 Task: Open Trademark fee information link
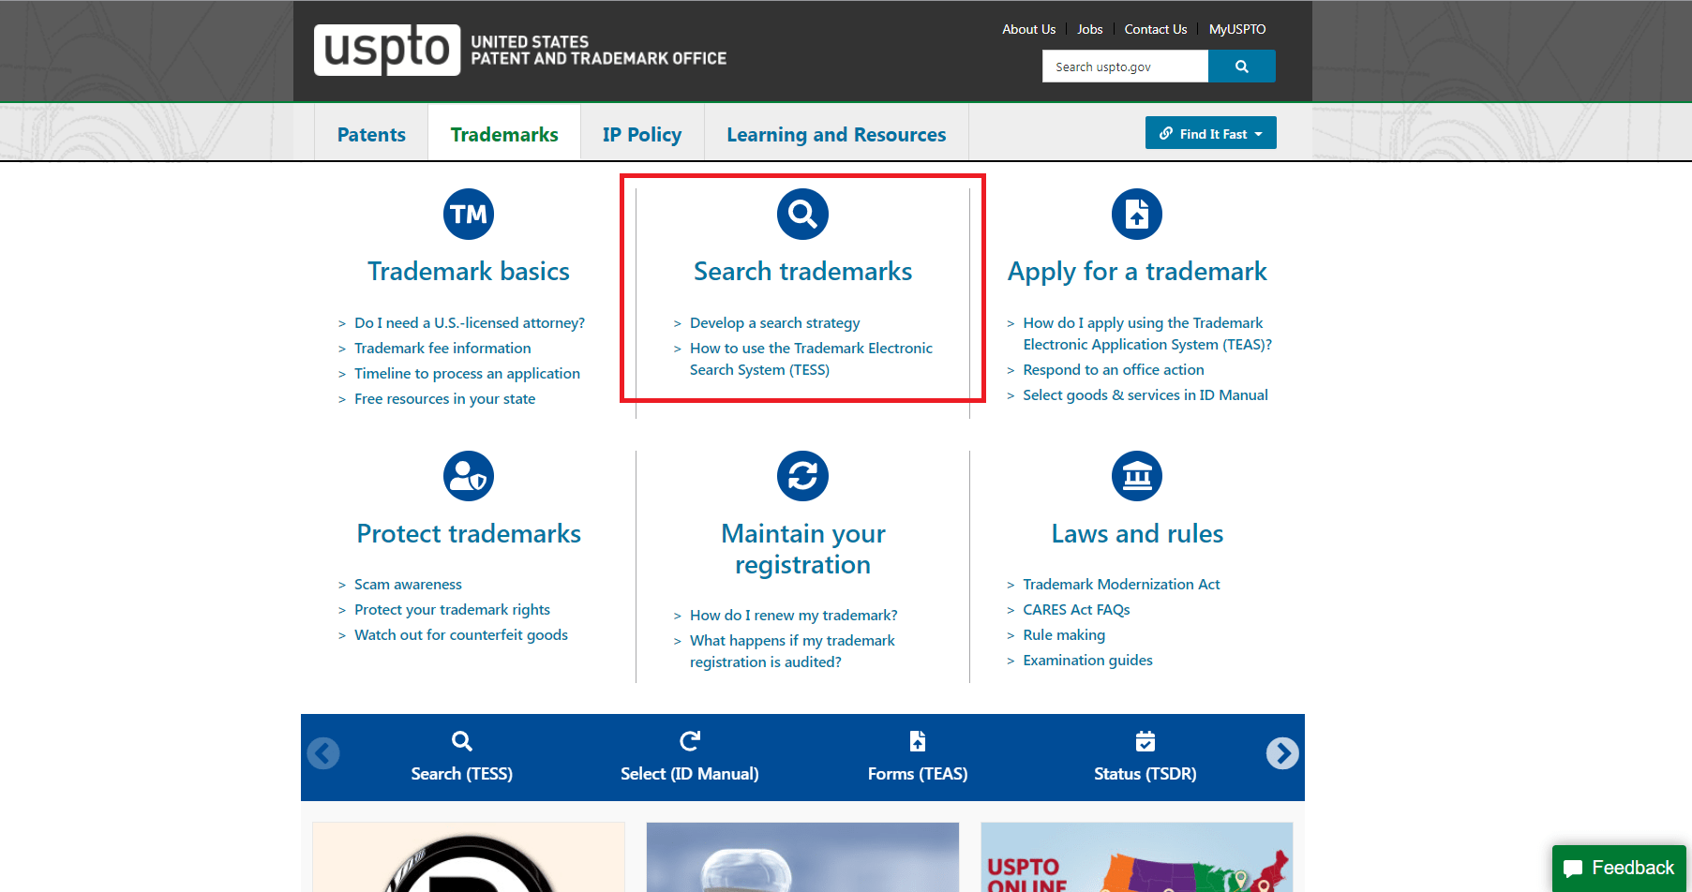point(442,349)
